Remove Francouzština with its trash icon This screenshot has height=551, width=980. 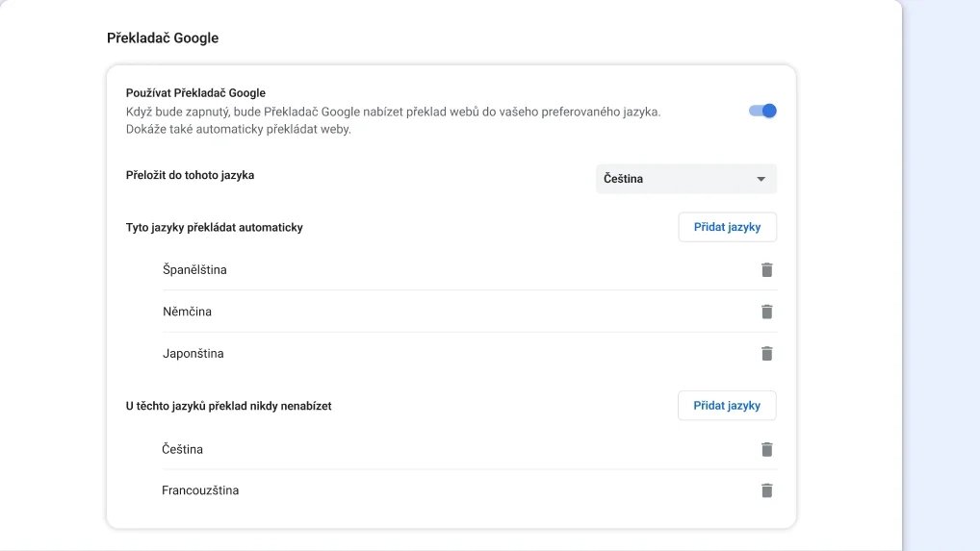[x=766, y=490]
